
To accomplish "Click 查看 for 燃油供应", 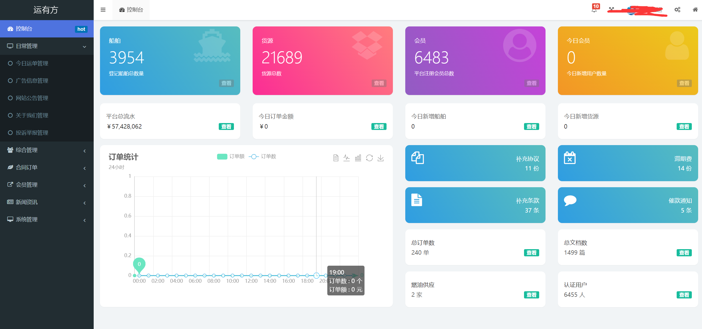I will pyautogui.click(x=531, y=295).
